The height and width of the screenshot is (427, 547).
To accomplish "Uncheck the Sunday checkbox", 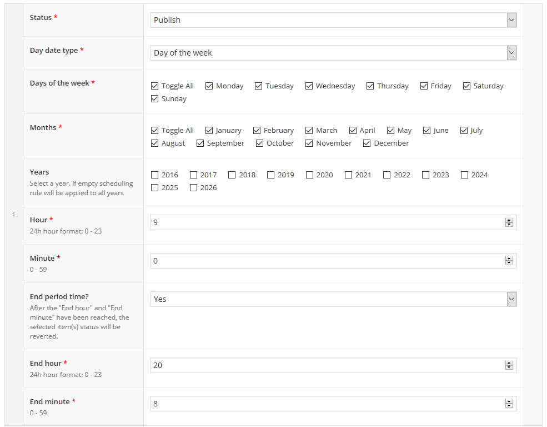I will click(x=155, y=99).
